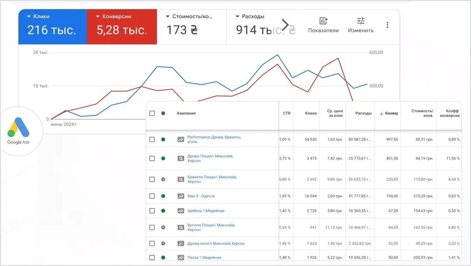
Task: Click the 41 777,85 spend value
Action: point(360,196)
